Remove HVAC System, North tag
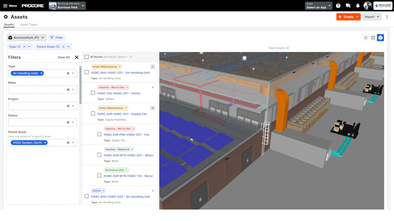This screenshot has width=394, height=221. [x=45, y=142]
